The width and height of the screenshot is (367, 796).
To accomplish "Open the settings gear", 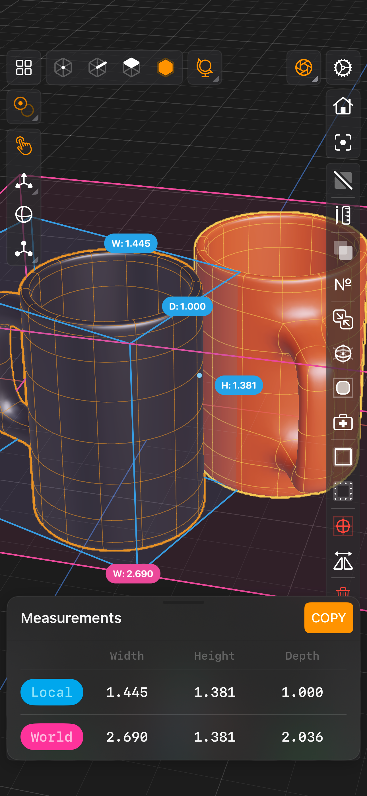I will (x=343, y=67).
